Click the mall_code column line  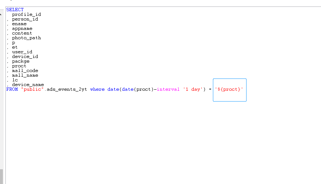click(25, 71)
